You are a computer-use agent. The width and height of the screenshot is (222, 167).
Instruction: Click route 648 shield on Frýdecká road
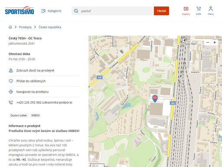100,77
